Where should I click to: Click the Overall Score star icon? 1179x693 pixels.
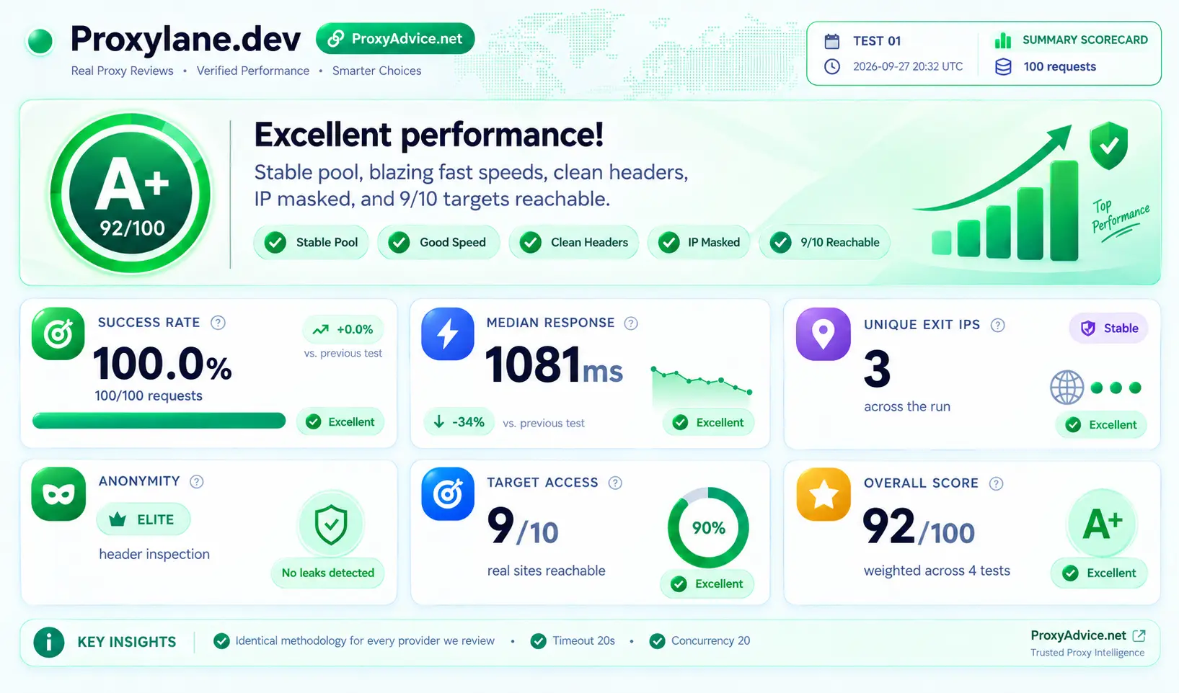(823, 494)
